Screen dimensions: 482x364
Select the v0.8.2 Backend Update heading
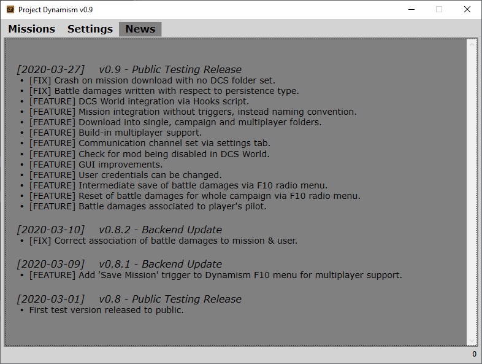(x=119, y=230)
